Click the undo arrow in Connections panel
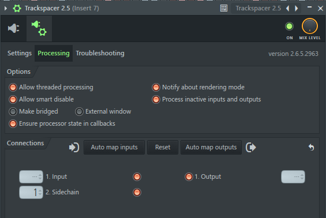Screen dimensions: 326x218 [x=311, y=147]
